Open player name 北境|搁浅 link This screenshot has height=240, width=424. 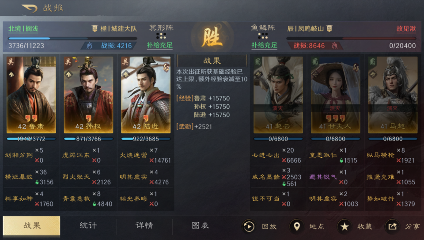tap(23, 29)
